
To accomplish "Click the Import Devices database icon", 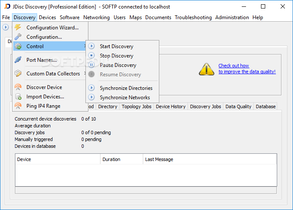I will (18, 97).
